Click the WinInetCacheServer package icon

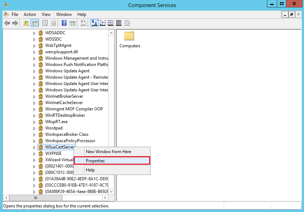[41, 103]
